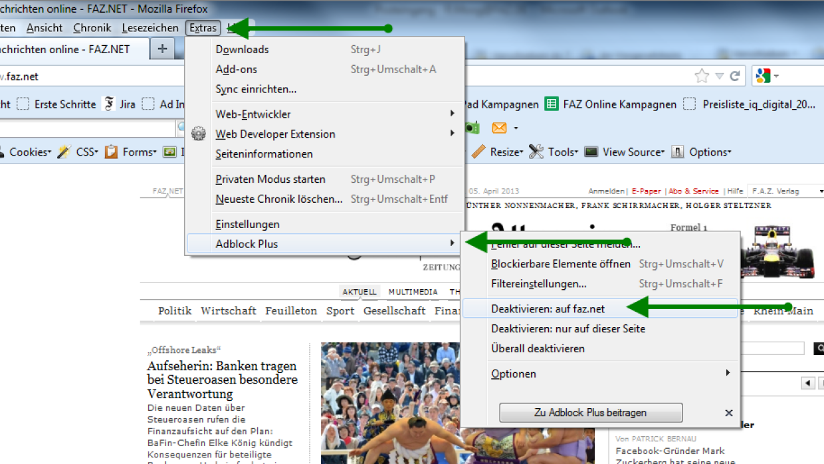Open the search engine dropdown arrow
824x464 pixels.
click(x=776, y=76)
